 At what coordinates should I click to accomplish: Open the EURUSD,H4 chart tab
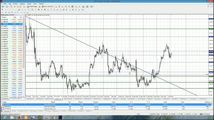point(30,99)
